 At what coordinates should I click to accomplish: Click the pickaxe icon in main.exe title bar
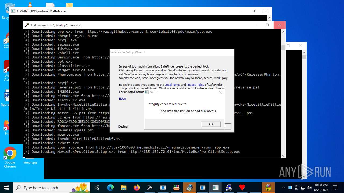click(27, 25)
